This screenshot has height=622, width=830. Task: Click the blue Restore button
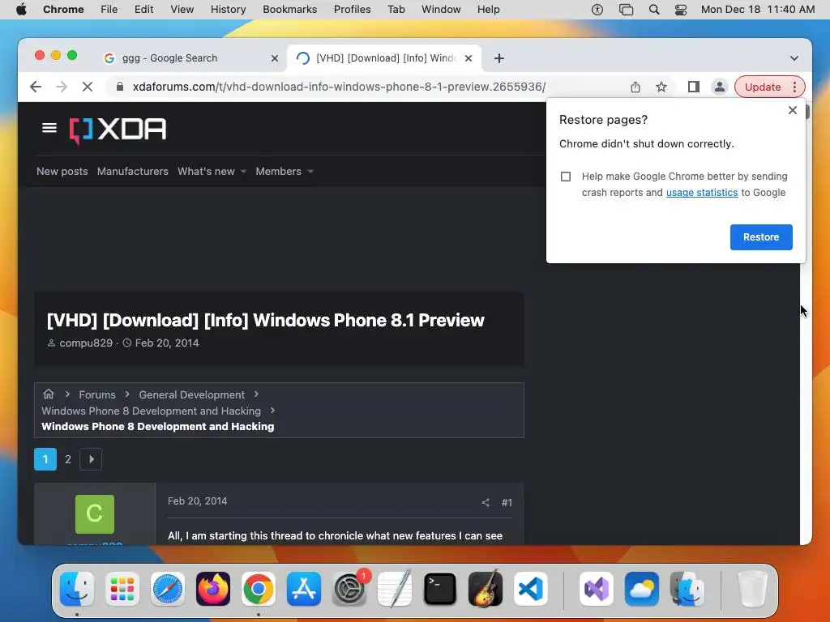[761, 237]
